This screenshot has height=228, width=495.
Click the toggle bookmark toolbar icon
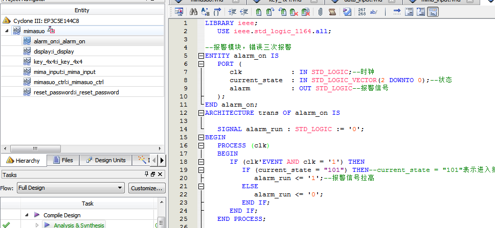coord(259,12)
